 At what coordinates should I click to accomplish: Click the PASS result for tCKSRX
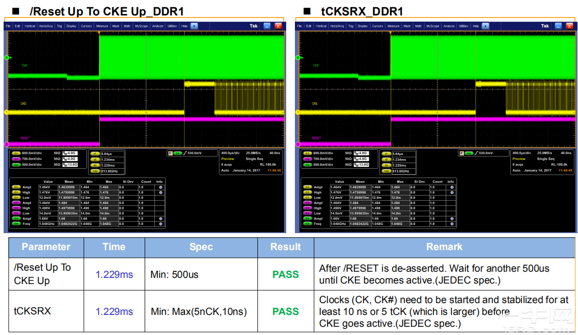coord(286,311)
